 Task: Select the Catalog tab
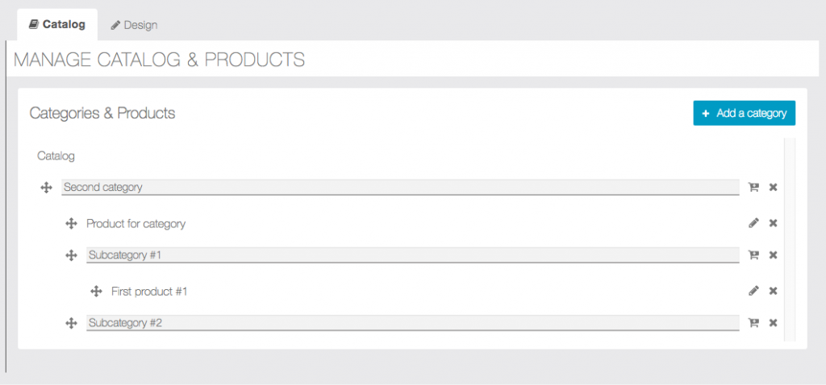click(57, 24)
